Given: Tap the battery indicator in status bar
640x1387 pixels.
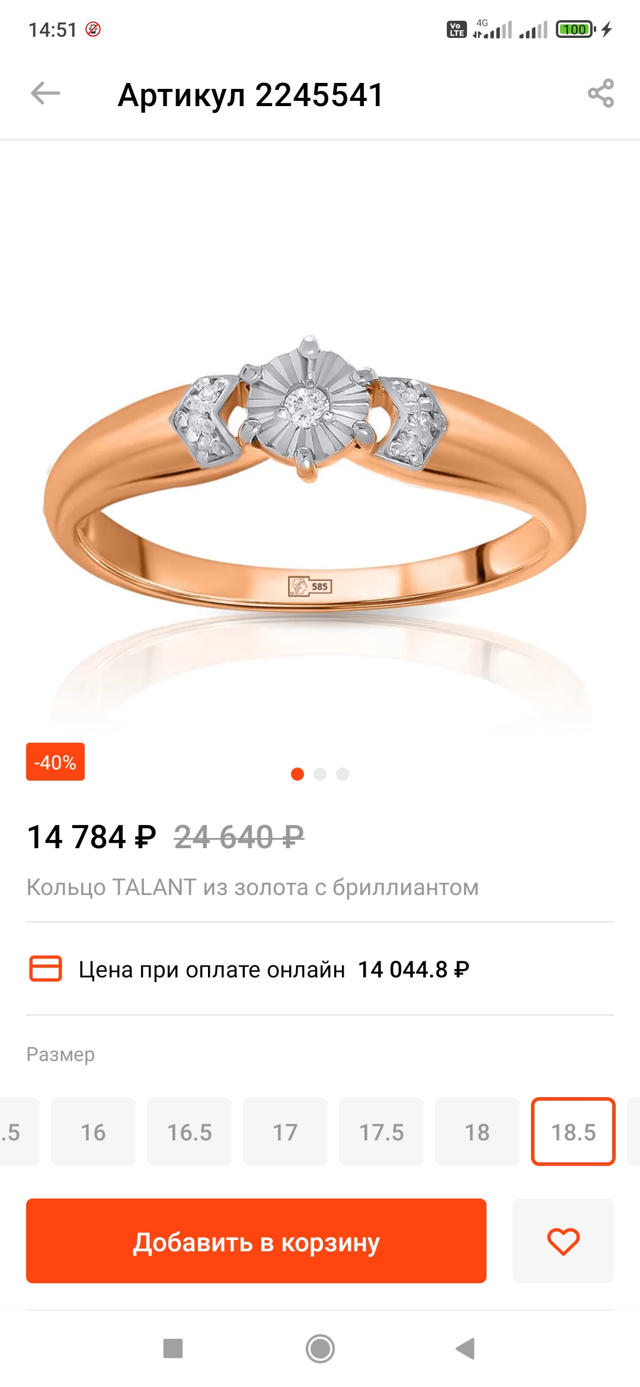Looking at the screenshot, I should coord(575,29).
